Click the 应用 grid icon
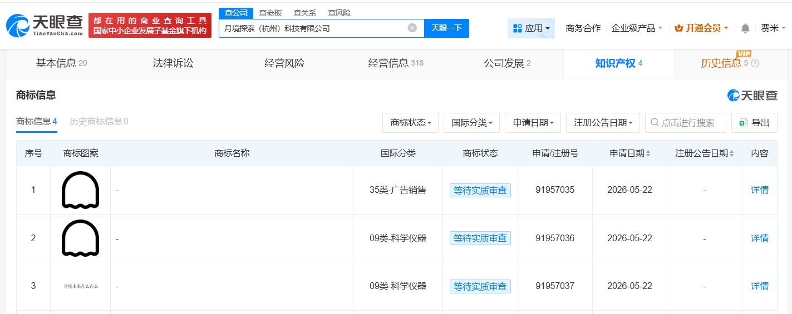 [x=518, y=28]
